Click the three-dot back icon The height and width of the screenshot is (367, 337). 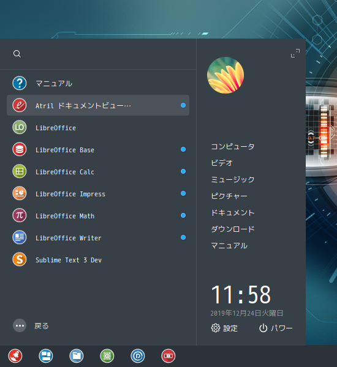coord(20,325)
